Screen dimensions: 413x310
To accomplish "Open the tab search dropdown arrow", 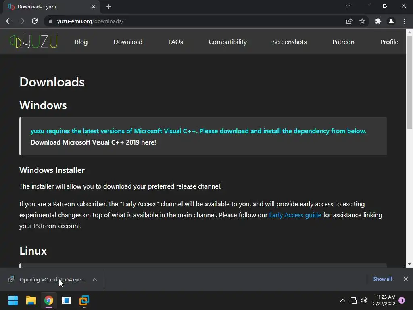I will coord(348,6).
